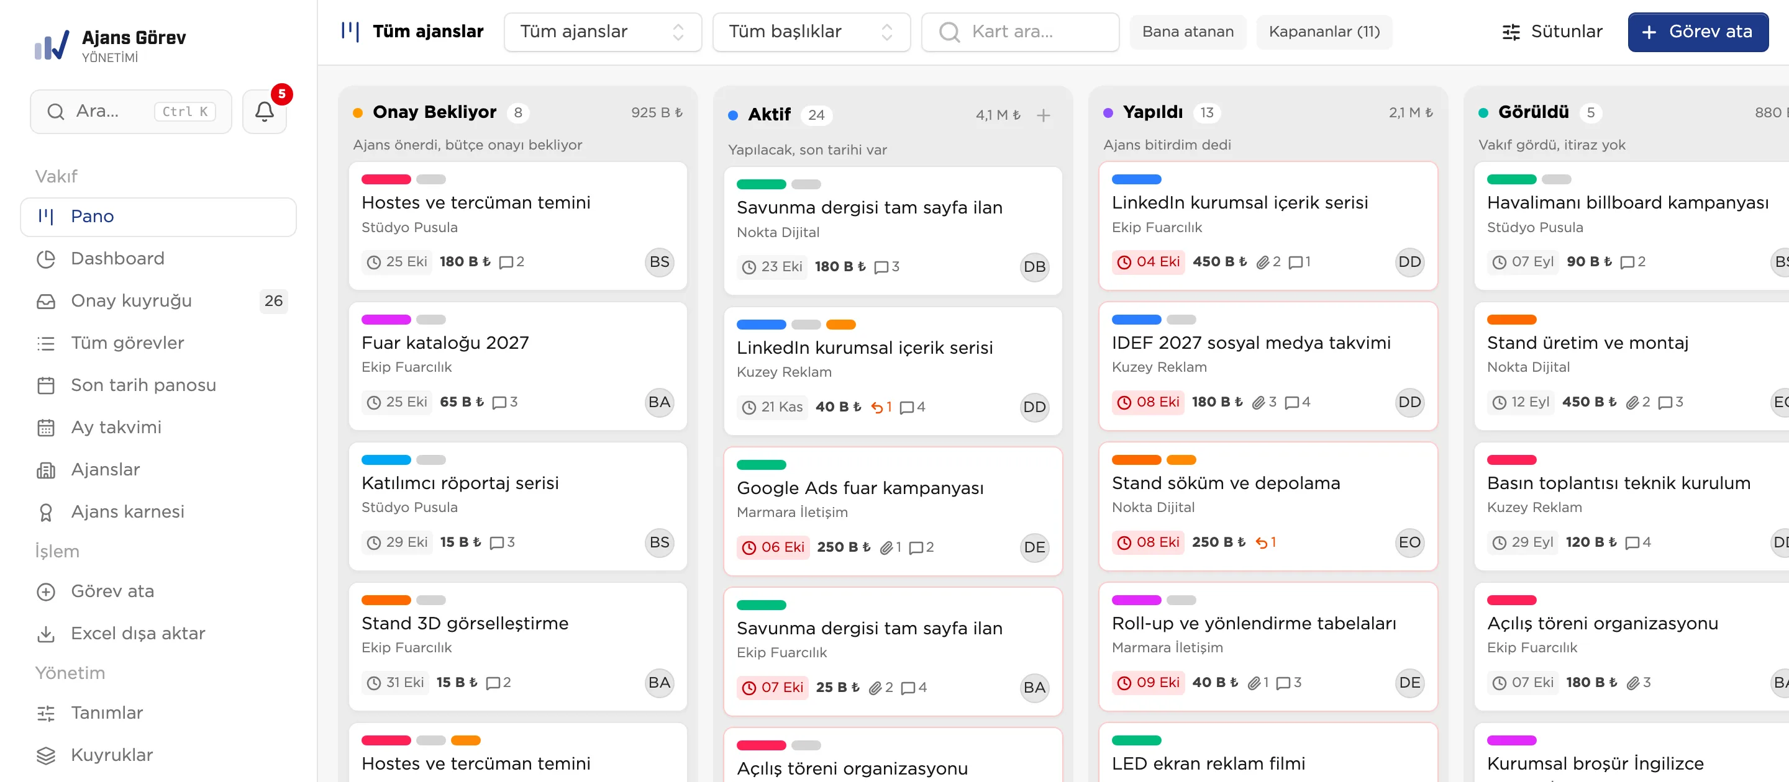Click the Onay Bekliyor column title
The width and height of the screenshot is (1789, 782).
tap(434, 112)
